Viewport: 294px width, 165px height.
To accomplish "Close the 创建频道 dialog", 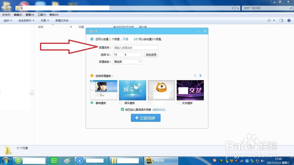I will (x=205, y=31).
